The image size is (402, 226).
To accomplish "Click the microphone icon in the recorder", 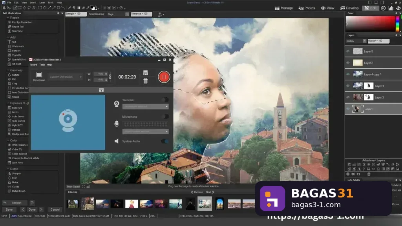I will pyautogui.click(x=117, y=124).
